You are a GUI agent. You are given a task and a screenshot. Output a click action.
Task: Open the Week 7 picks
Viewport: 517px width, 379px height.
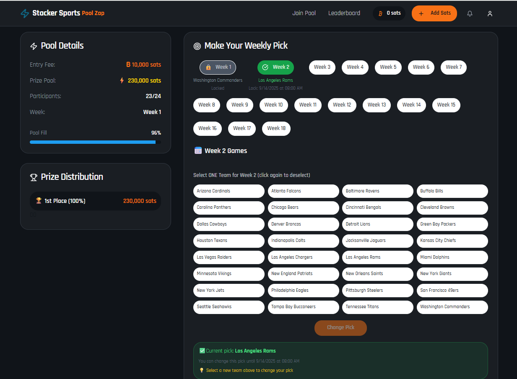[x=454, y=67]
